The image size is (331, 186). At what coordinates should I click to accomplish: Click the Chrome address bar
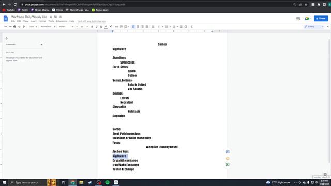tap(156, 4)
